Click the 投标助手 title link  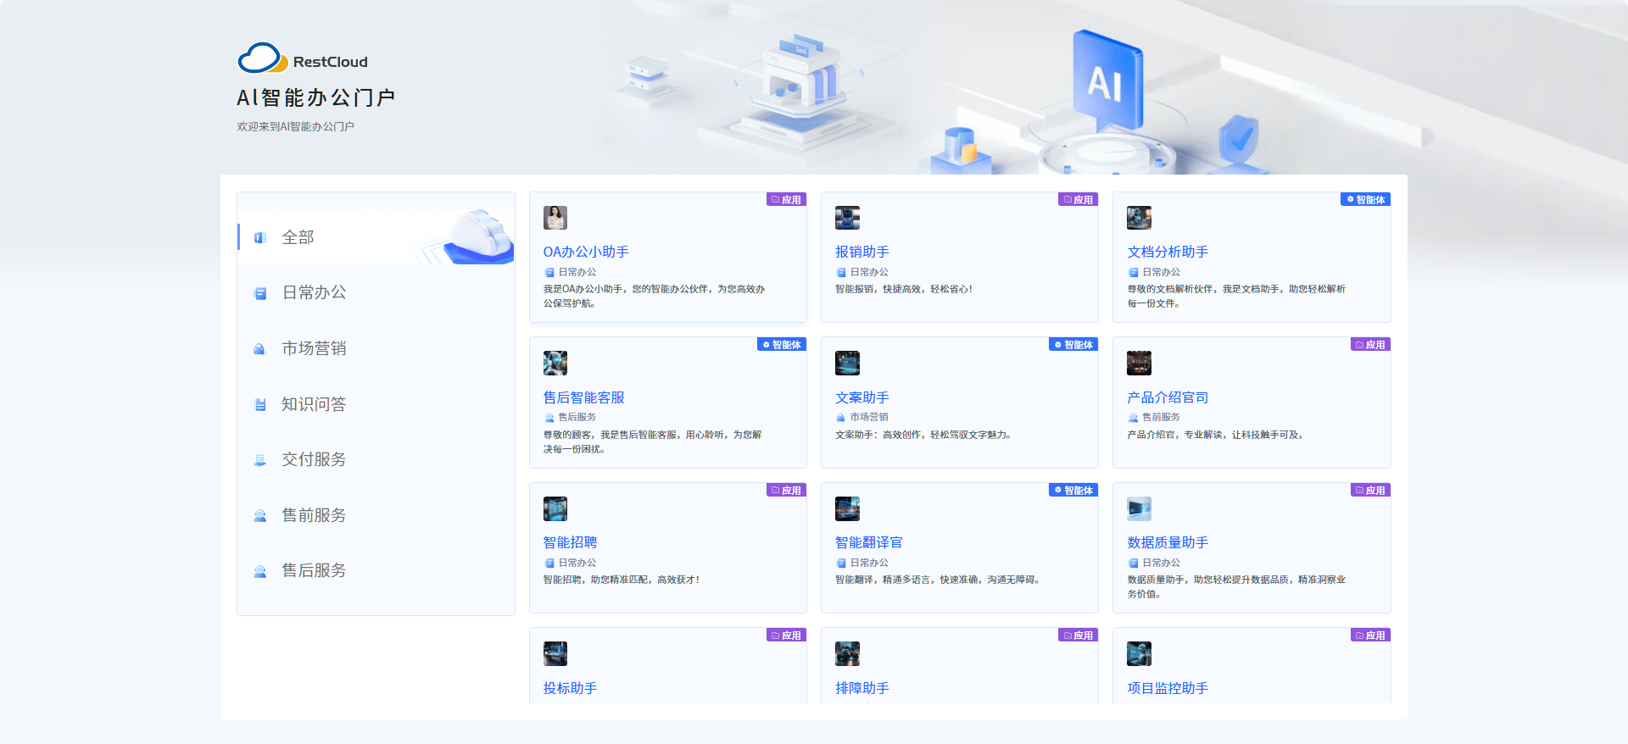pos(570,688)
